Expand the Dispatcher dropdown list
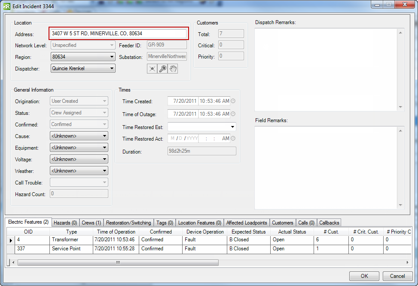Image resolution: width=418 pixels, height=286 pixels. click(112, 68)
